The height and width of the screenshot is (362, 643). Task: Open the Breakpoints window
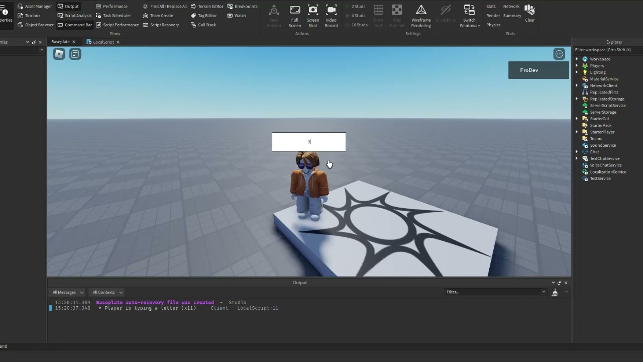242,7
